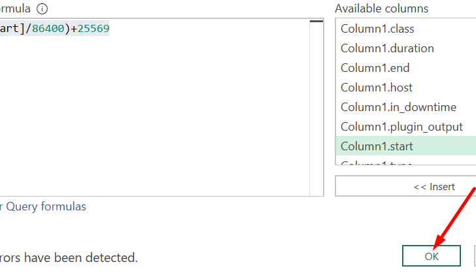This screenshot has width=476, height=277.
Task: Click the button edge right of OK
Action: [475, 256]
